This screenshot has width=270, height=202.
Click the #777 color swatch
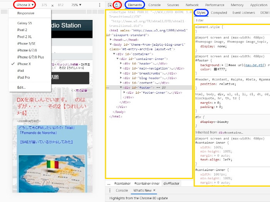point(215,69)
